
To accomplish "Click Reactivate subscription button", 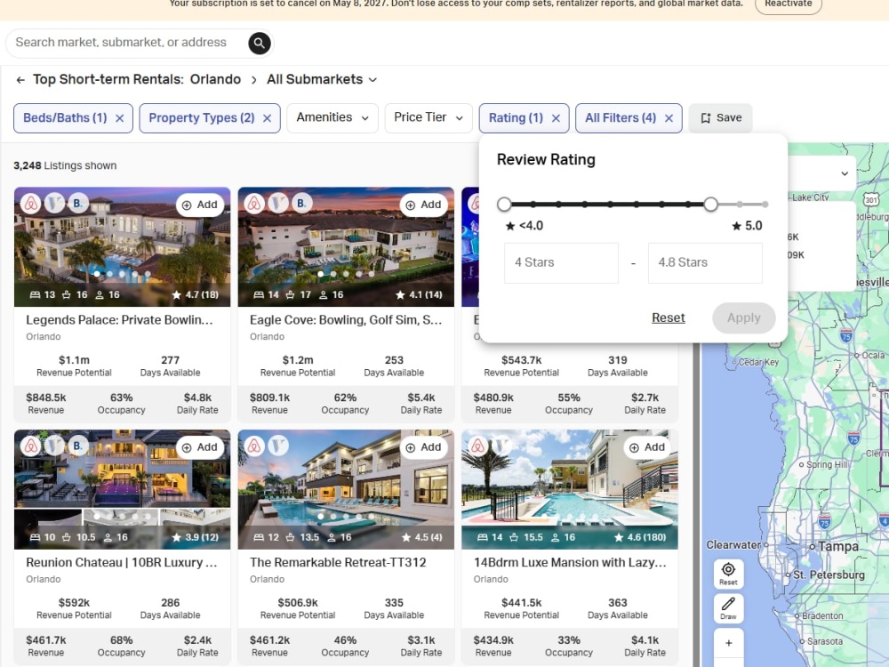I will pyautogui.click(x=788, y=4).
